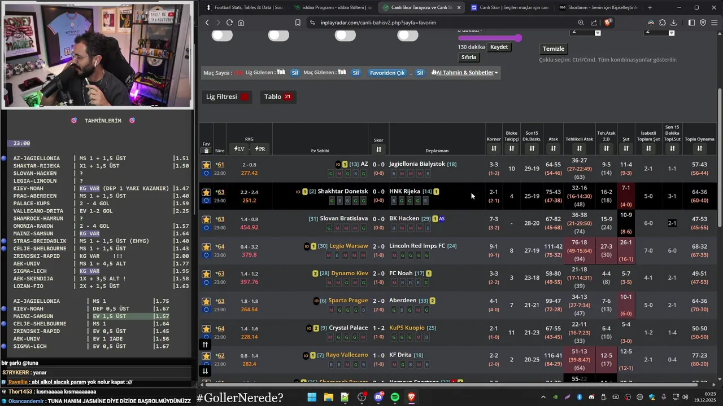Sort by Son15 Dk.Baskı column arrows
This screenshot has width=723, height=406.
pos(532,148)
